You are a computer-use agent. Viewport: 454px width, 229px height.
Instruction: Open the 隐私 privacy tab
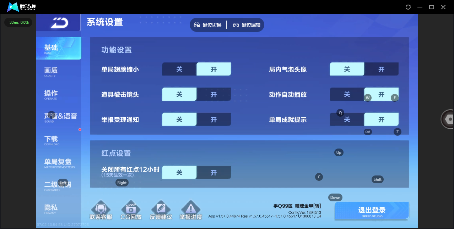pyautogui.click(x=59, y=208)
